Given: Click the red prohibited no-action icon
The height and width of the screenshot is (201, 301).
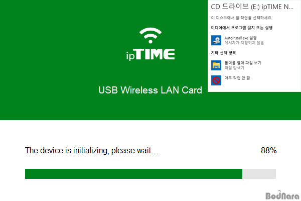Looking at the screenshot, I should click(216, 80).
